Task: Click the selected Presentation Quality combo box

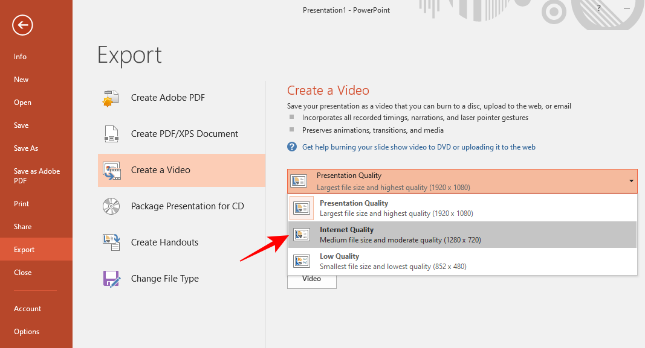Action: coord(462,181)
